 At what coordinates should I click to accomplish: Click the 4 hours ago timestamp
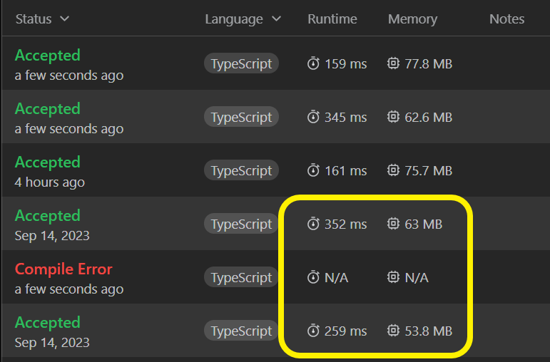click(50, 182)
